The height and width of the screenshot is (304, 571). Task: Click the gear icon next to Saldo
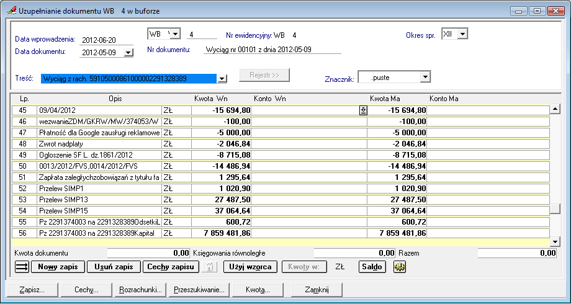coord(400,267)
